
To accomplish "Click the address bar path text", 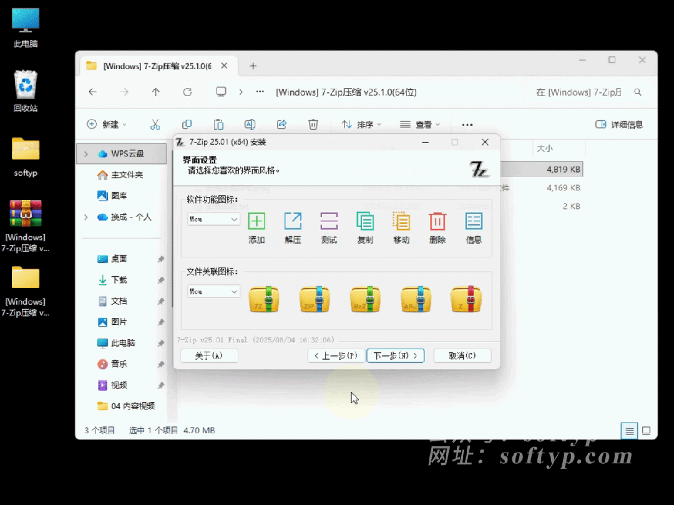I will point(346,92).
